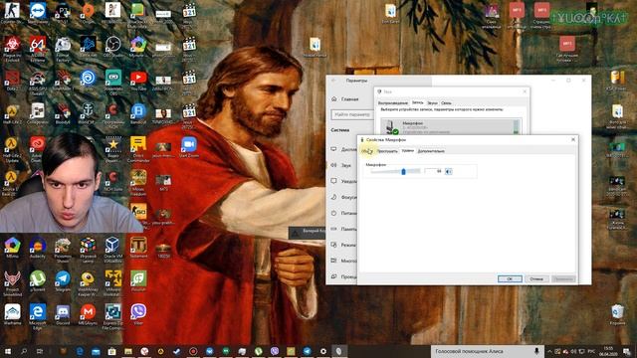Screen dimensions: 637x358
Task: Open the Uplay swirl icon
Action: [x=88, y=78]
